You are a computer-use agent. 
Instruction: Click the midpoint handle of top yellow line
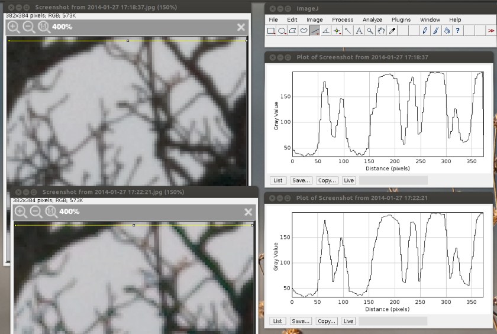coord(128,41)
